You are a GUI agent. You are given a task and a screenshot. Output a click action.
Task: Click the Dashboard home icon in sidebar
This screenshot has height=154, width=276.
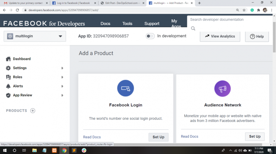[8, 59]
